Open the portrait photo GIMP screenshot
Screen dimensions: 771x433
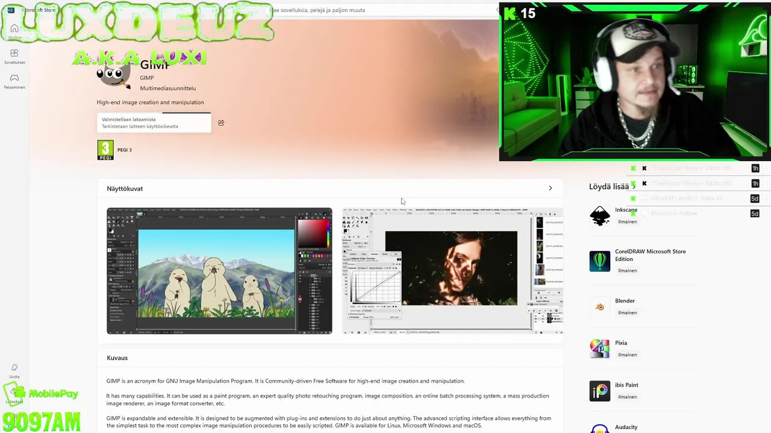click(x=452, y=271)
